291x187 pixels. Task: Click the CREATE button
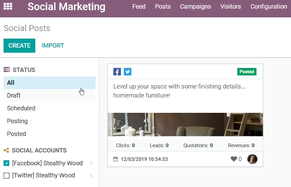pyautogui.click(x=19, y=46)
